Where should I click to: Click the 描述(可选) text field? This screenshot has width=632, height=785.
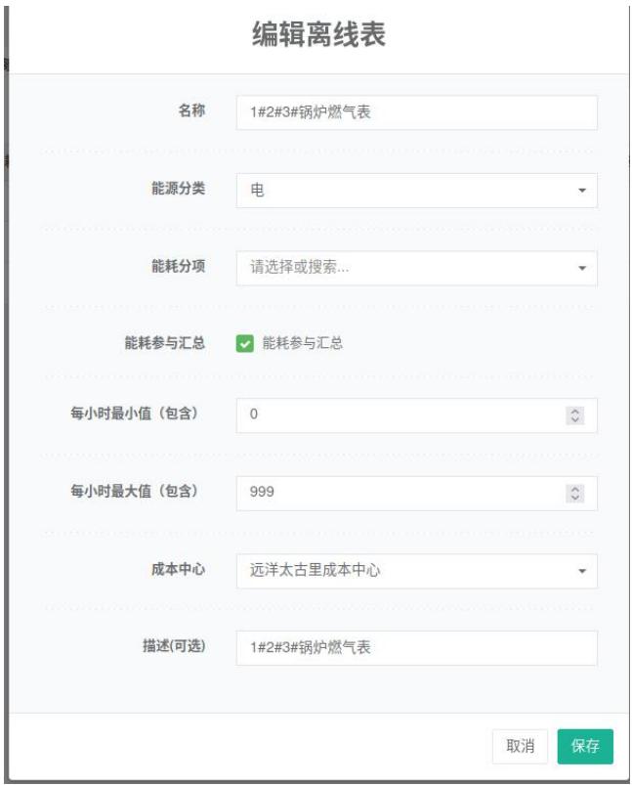point(416,648)
